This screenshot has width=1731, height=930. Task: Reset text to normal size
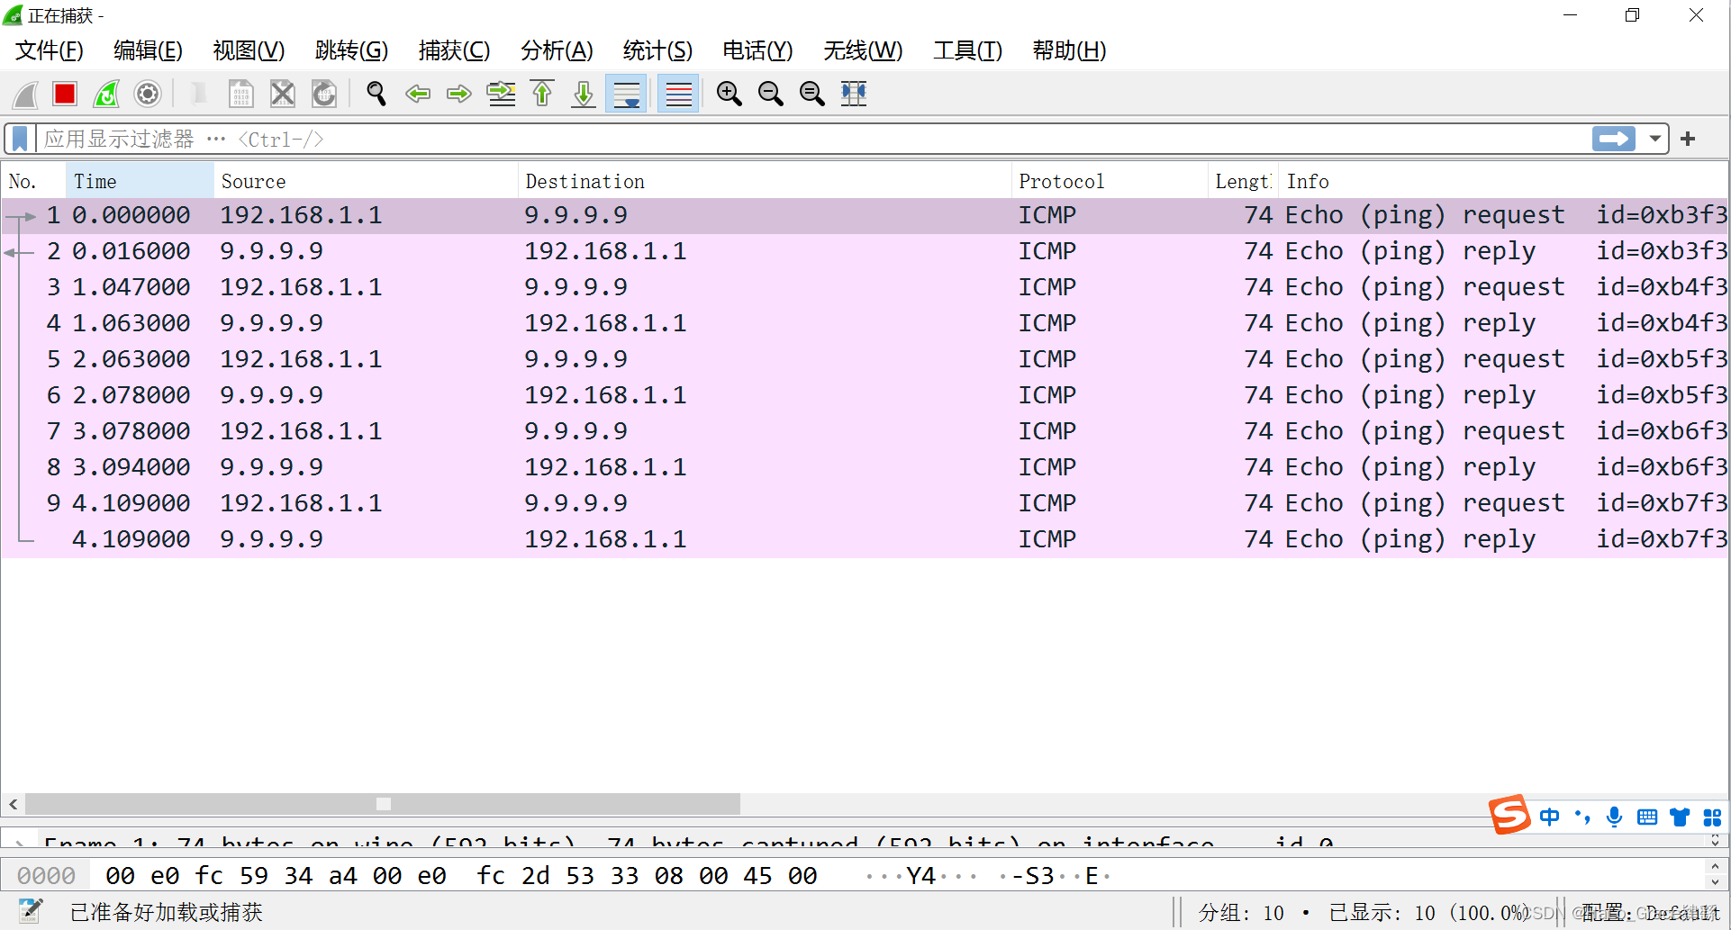click(x=812, y=94)
